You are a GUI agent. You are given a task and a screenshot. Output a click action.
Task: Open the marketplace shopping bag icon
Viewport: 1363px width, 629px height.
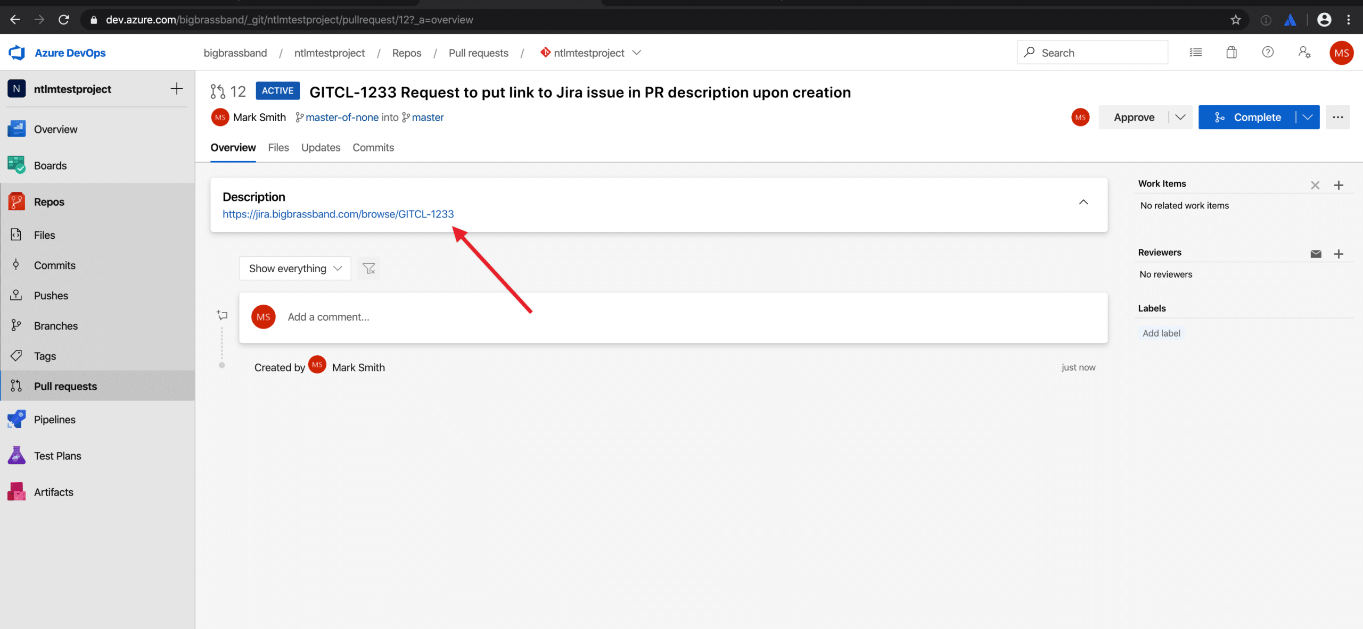(1231, 52)
